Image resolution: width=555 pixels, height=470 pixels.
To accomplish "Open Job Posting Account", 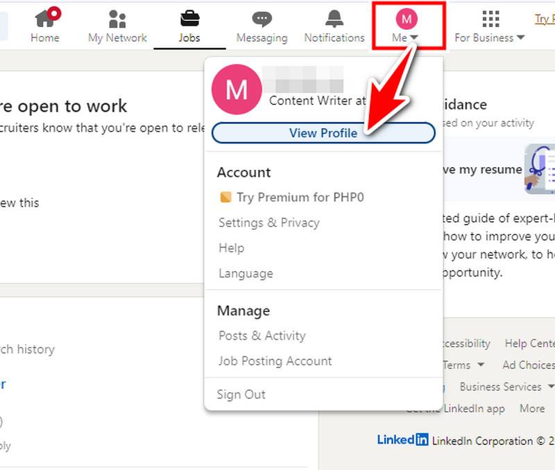I will tap(275, 361).
